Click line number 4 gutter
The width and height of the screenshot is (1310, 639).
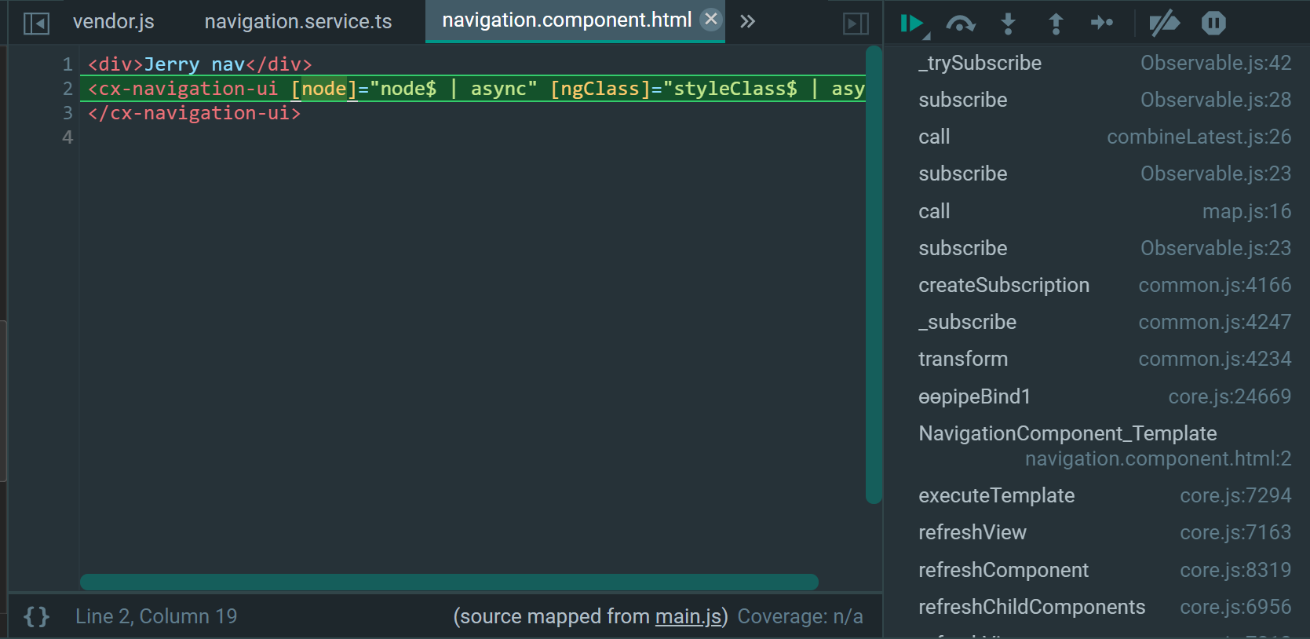(68, 137)
